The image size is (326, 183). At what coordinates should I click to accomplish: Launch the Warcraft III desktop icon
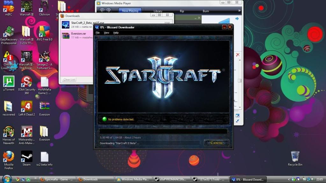pyautogui.click(x=27, y=8)
